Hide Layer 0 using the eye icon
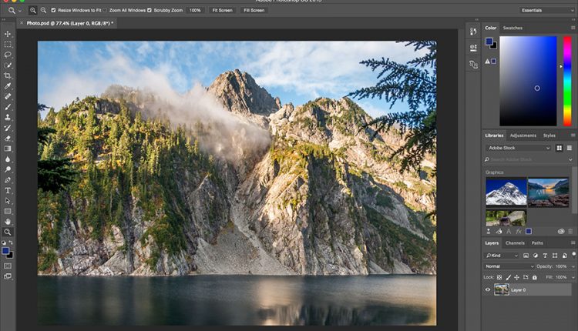 click(x=488, y=289)
